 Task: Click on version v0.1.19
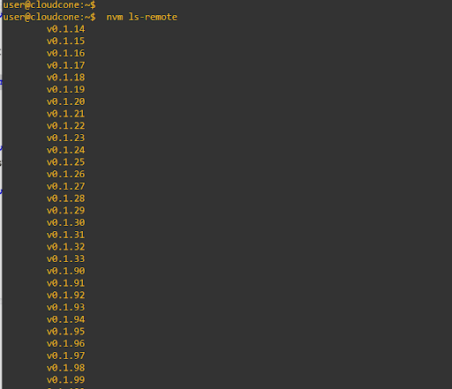(65, 89)
